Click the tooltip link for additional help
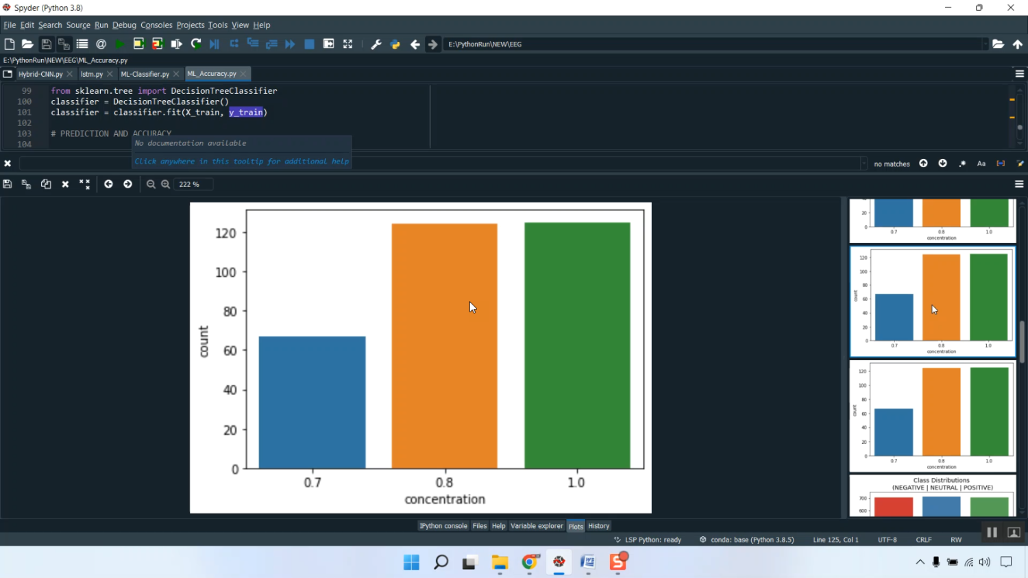The height and width of the screenshot is (578, 1028). coord(241,162)
